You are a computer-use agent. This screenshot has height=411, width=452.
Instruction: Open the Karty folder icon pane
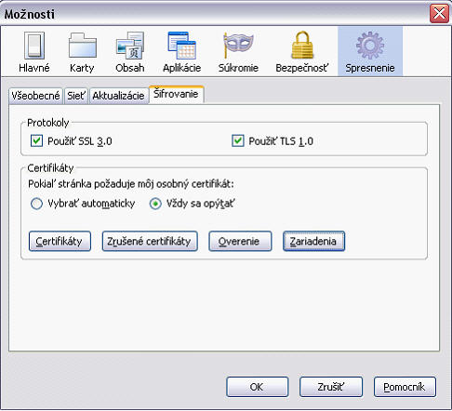coord(82,52)
